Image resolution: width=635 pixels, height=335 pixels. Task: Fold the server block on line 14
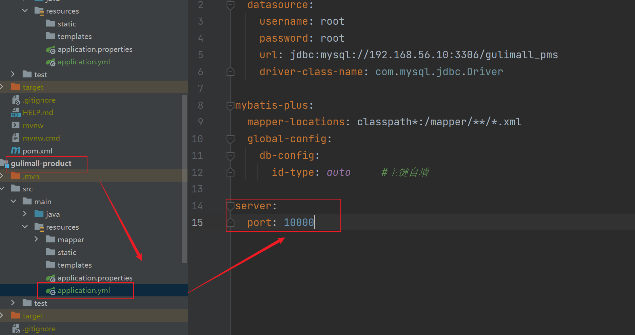pyautogui.click(x=230, y=206)
